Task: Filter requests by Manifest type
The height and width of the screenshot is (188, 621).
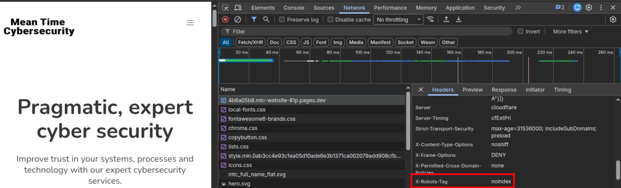Action: [x=380, y=42]
